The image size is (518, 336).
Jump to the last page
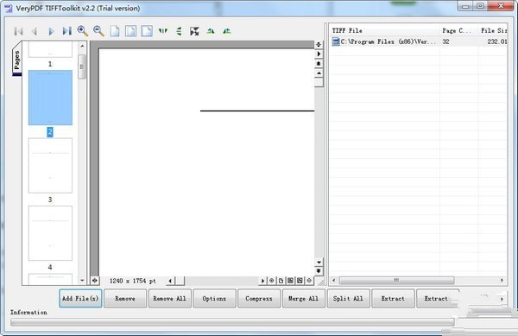pos(66,31)
